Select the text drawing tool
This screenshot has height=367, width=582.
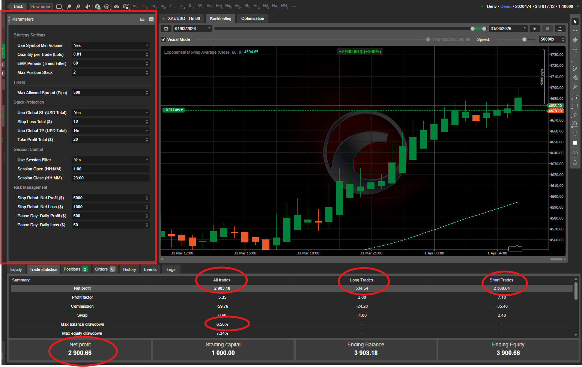575,134
